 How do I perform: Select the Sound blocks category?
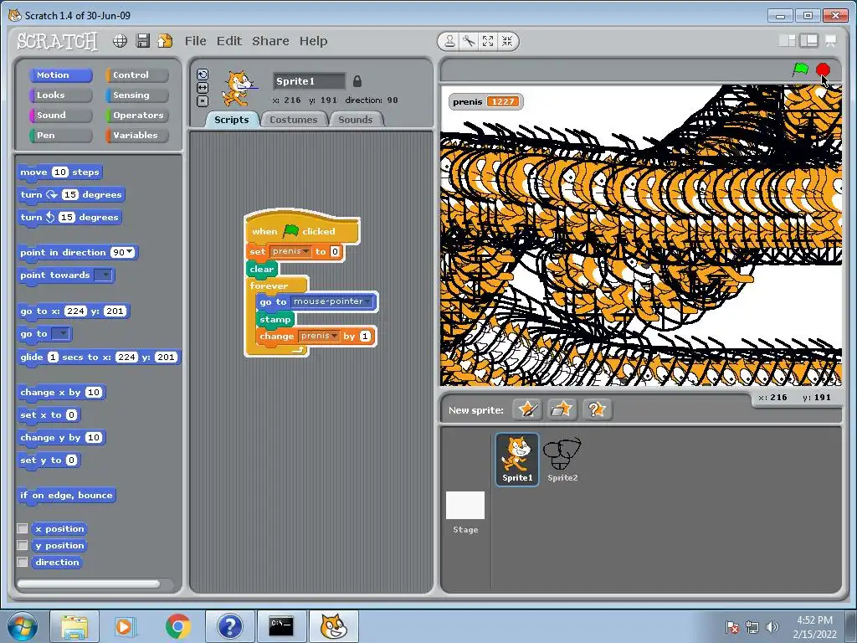point(59,116)
